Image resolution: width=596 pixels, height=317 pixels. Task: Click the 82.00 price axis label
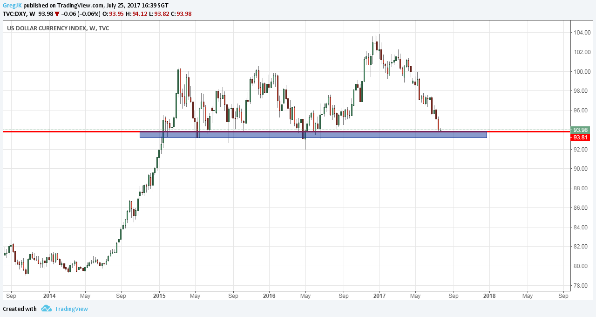pos(580,247)
